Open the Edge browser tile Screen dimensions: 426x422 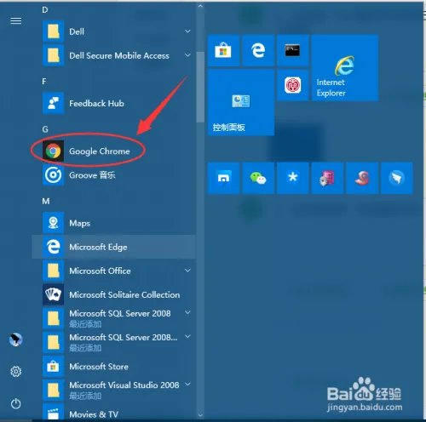[258, 50]
